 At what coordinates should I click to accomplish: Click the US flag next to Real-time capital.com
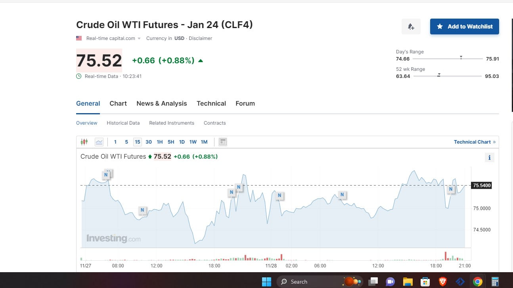pyautogui.click(x=79, y=38)
